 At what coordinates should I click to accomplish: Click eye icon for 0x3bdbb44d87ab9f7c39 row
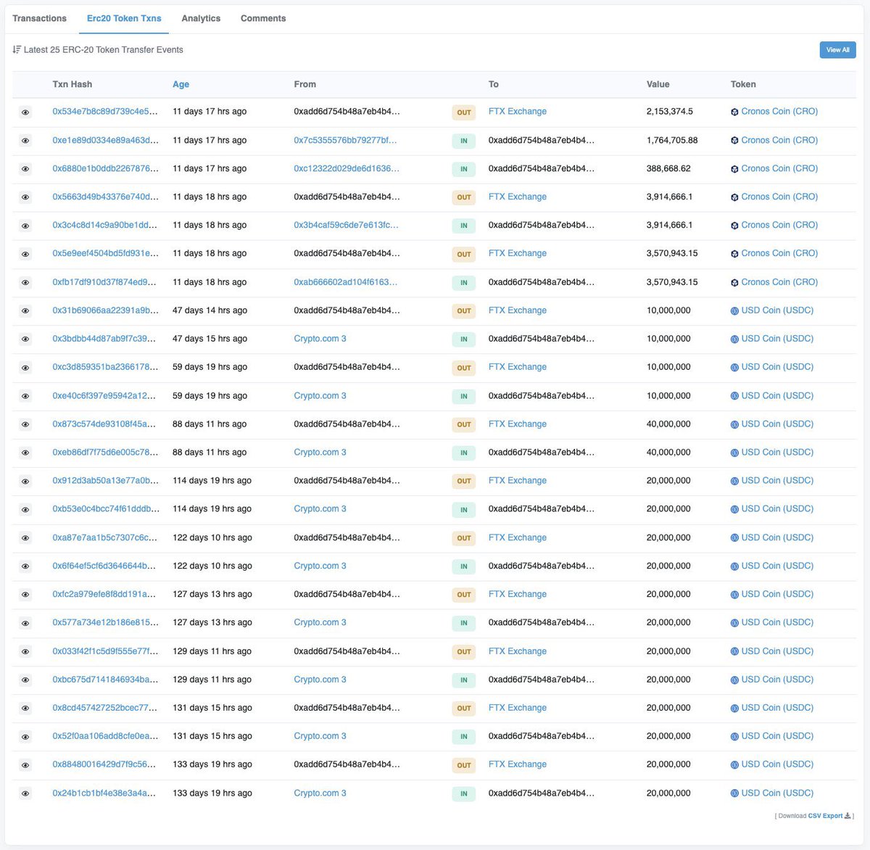[x=25, y=339]
